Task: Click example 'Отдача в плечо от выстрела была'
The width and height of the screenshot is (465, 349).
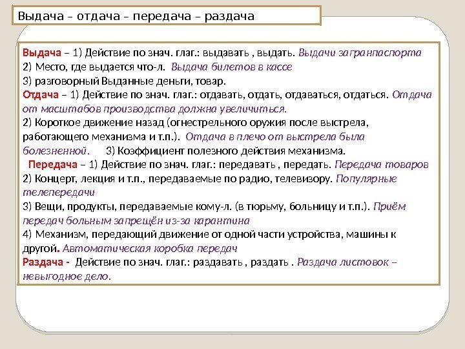Action: click(275, 137)
